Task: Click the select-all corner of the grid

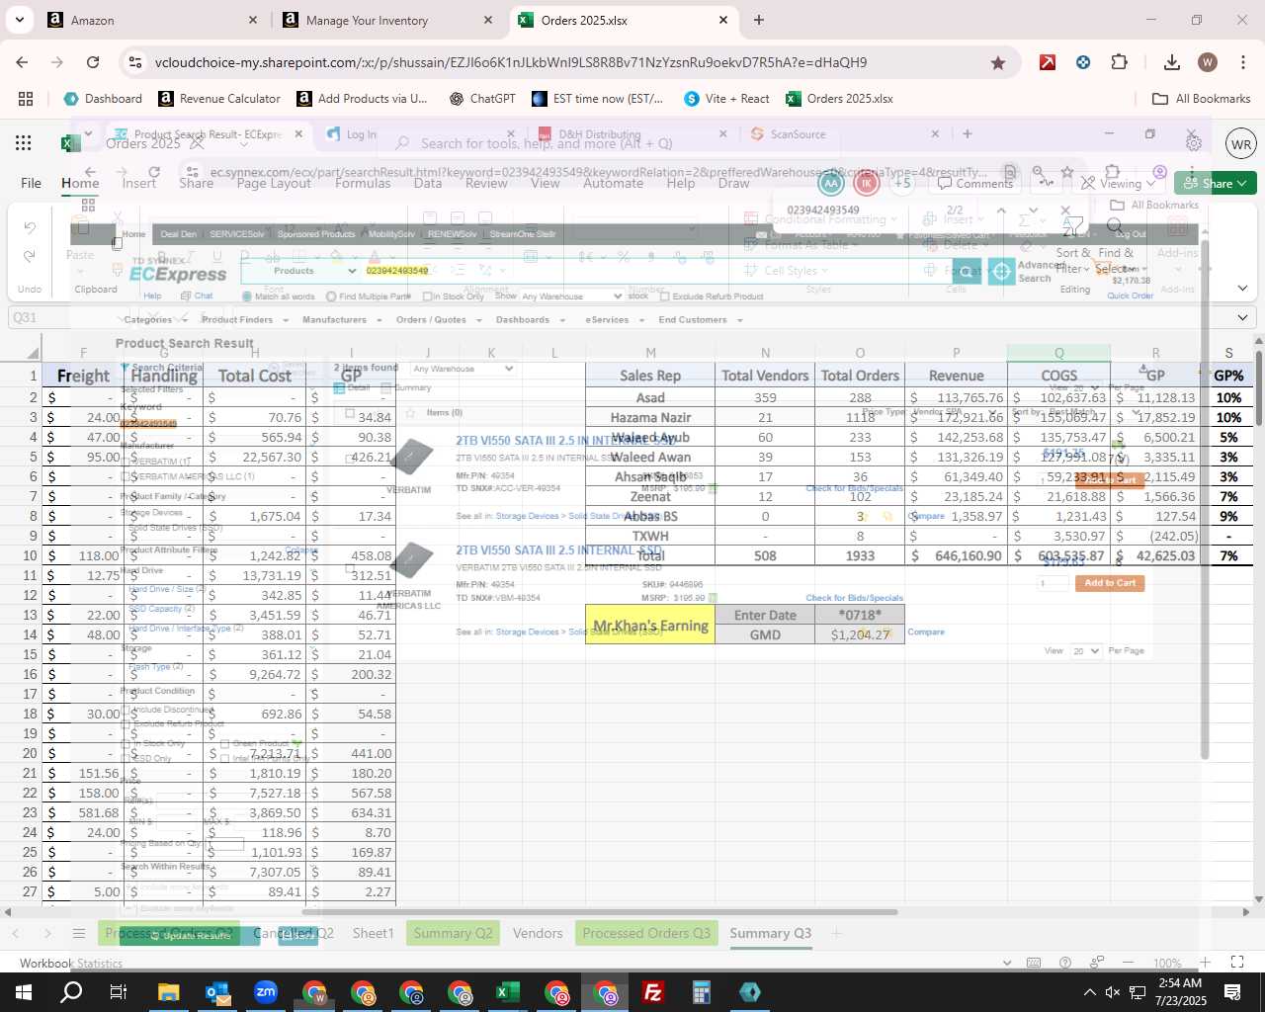Action: [33, 353]
